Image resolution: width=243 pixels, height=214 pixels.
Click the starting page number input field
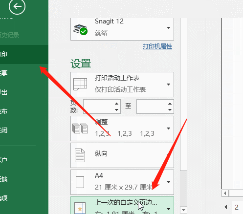click(99, 107)
